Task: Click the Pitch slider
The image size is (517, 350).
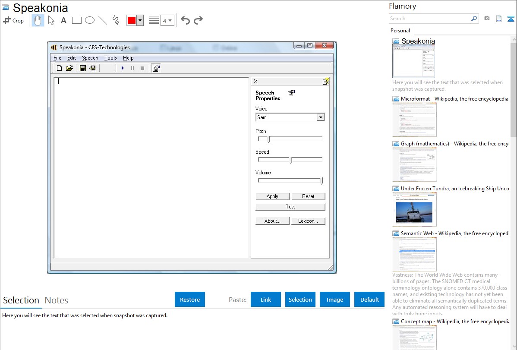Action: pos(290,139)
